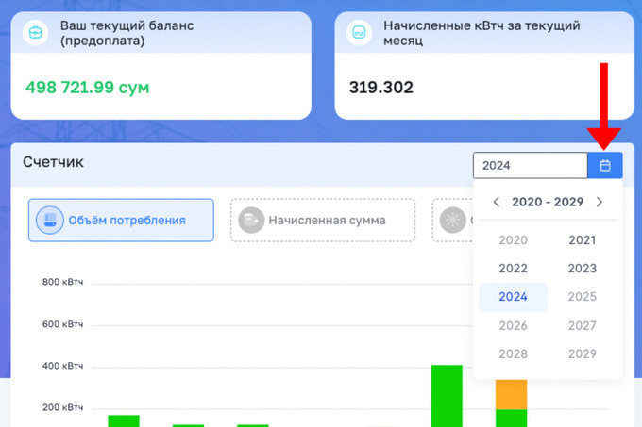
Task: Switch to Начисленная сумма tab
Action: (323, 221)
